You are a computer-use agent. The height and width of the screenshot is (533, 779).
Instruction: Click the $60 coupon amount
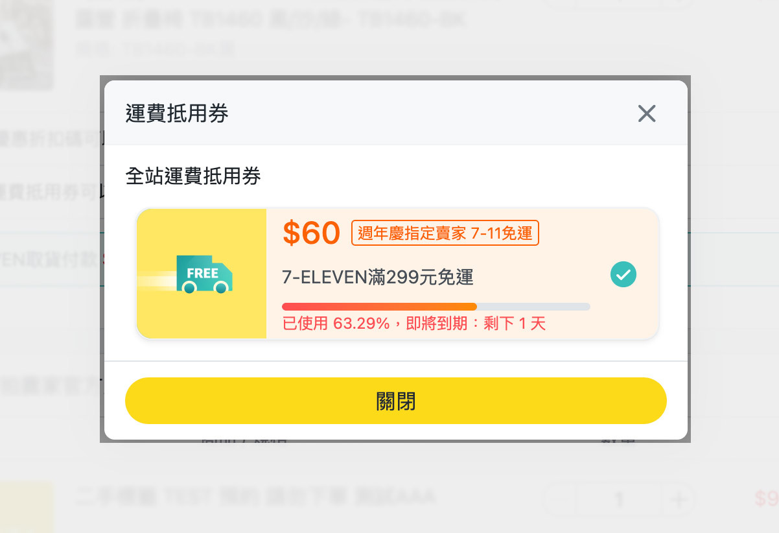click(x=311, y=233)
